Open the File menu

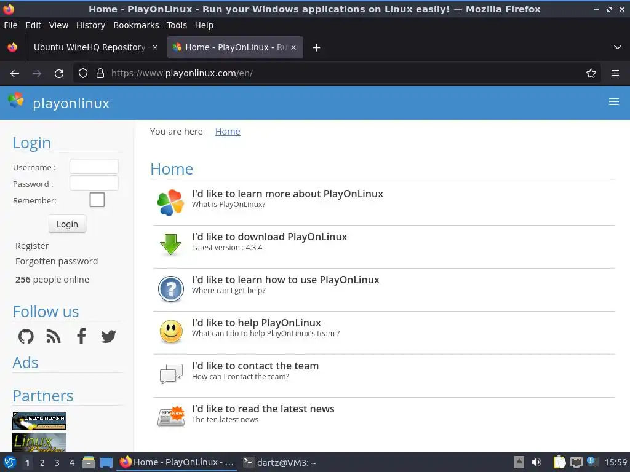10,25
